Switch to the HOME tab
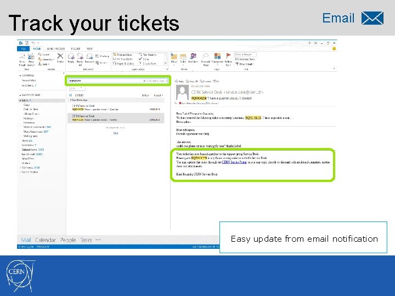This screenshot has width=395, height=296. pyautogui.click(x=37, y=49)
